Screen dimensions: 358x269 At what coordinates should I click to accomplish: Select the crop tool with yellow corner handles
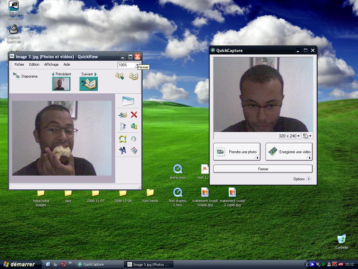click(x=123, y=139)
